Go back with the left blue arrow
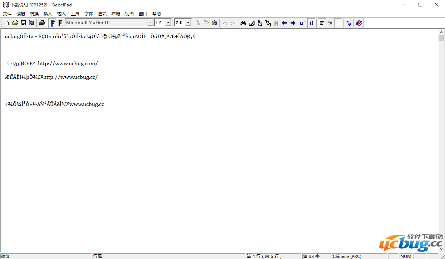Viewport: 445px width, 259px height. [285, 23]
